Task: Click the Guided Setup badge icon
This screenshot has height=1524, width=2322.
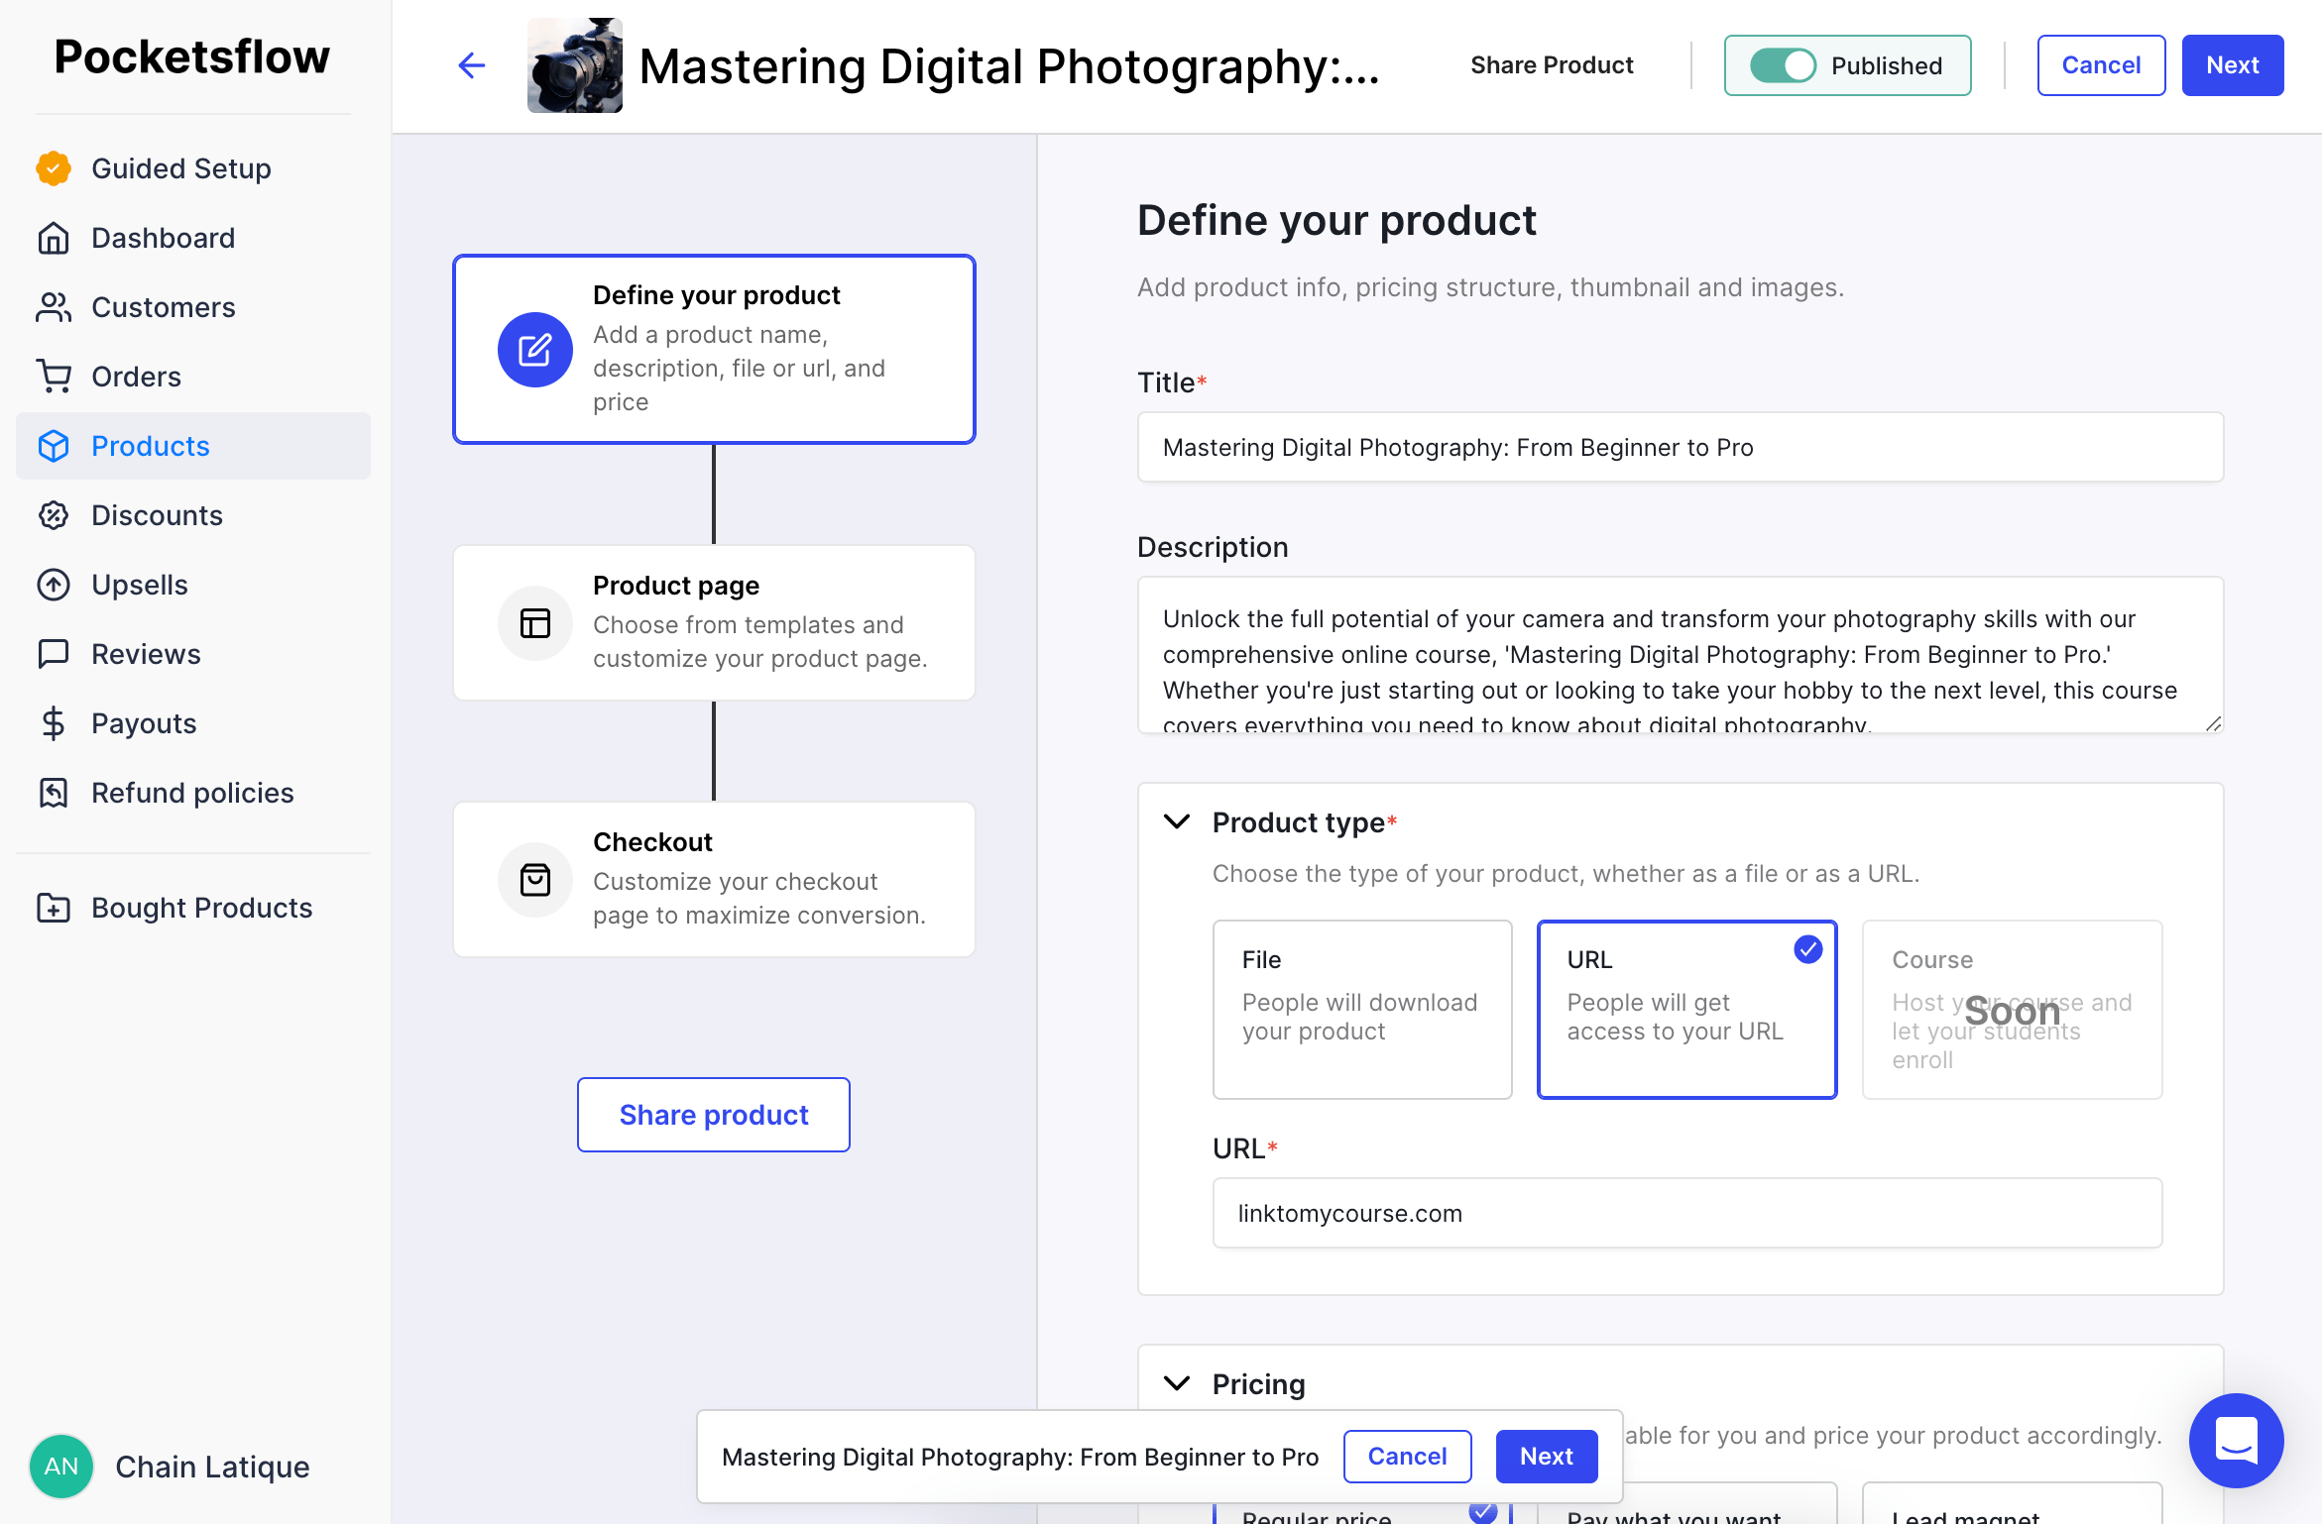Action: pyautogui.click(x=54, y=168)
